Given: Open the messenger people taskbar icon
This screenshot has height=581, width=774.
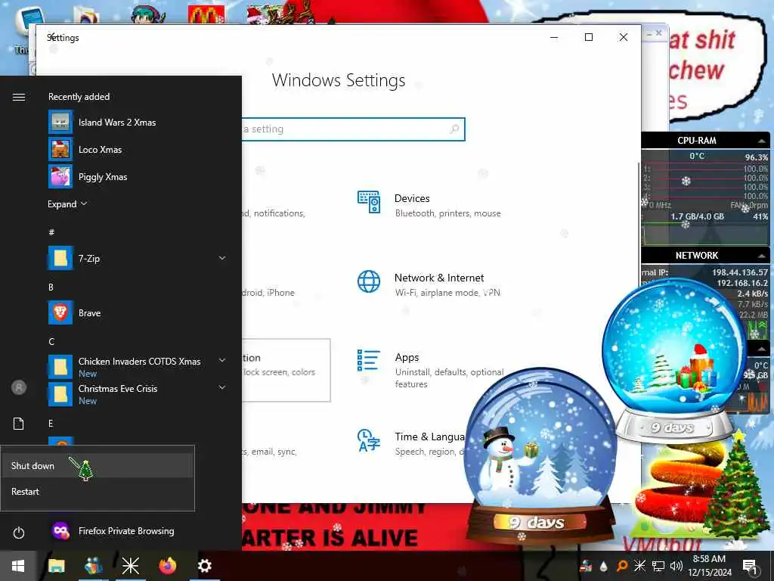Looking at the screenshot, I should pyautogui.click(x=93, y=566).
